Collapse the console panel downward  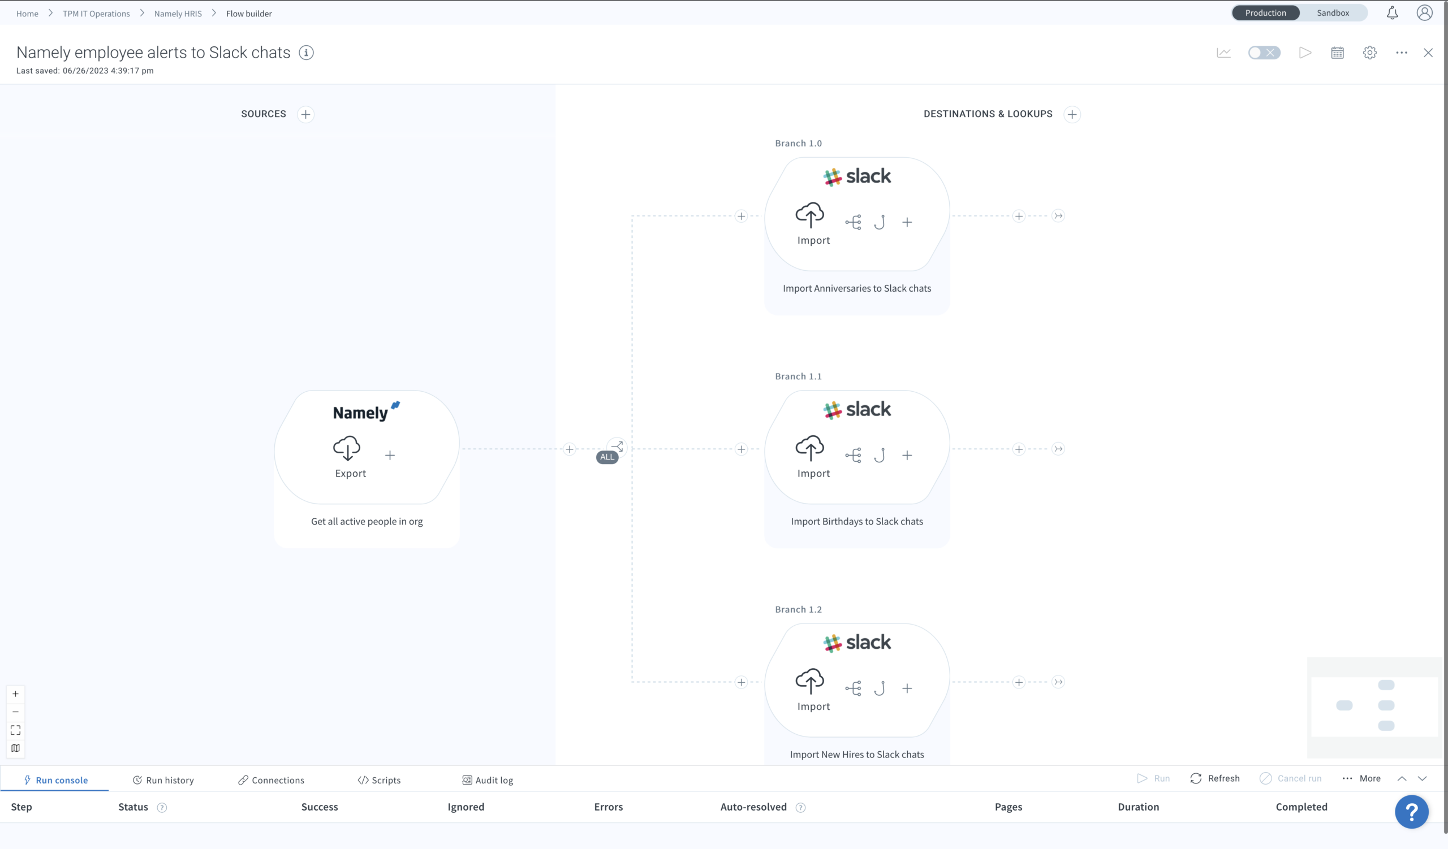tap(1422, 779)
